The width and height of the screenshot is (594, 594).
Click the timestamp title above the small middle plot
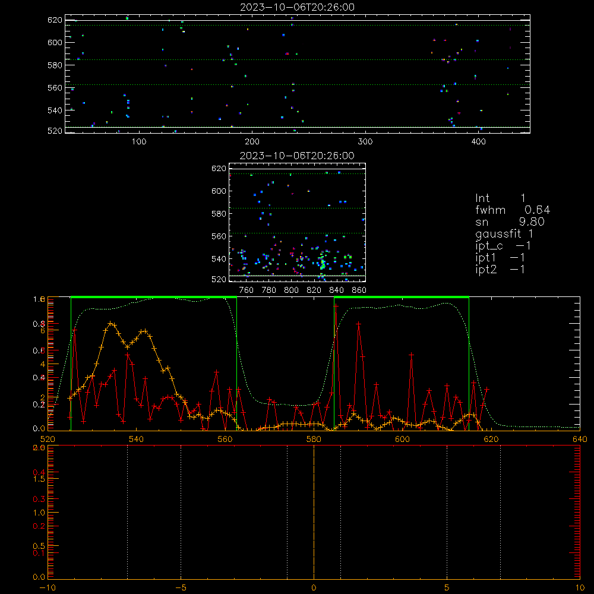[297, 156]
